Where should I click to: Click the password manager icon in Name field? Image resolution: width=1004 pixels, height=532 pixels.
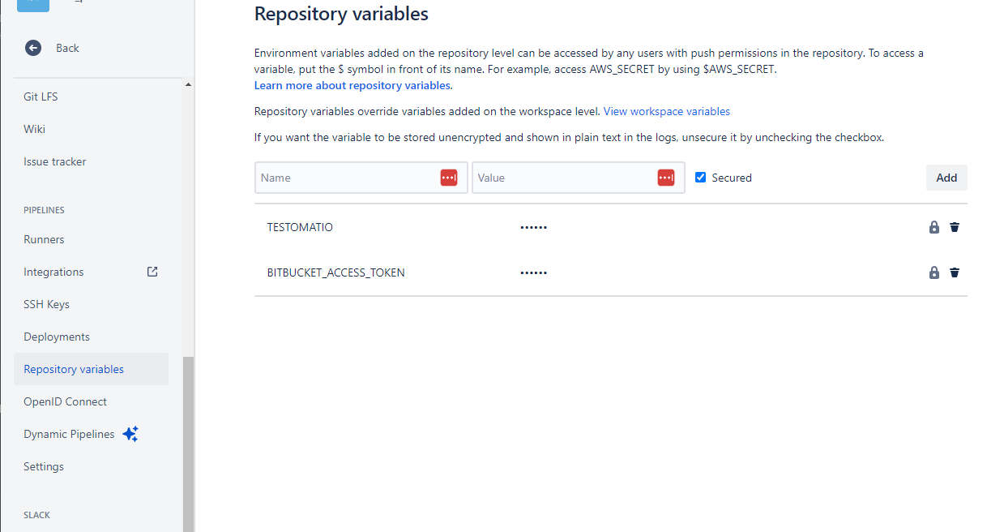click(x=449, y=178)
